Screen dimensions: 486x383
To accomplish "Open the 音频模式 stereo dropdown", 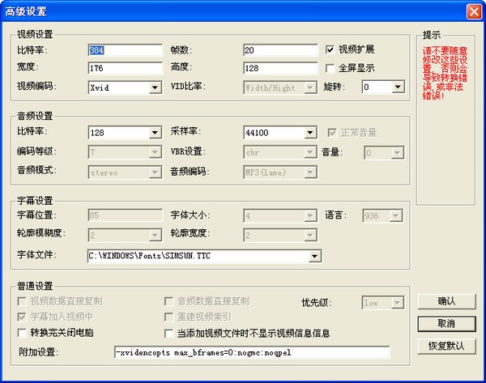I will pos(155,172).
